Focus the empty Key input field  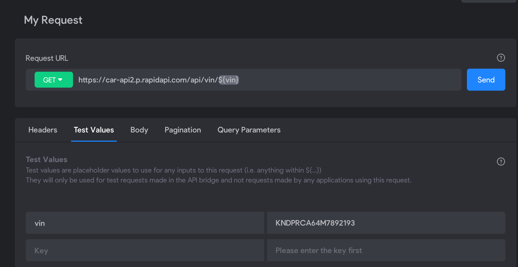(x=145, y=250)
